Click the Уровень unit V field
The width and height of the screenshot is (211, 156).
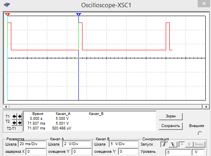click(198, 152)
